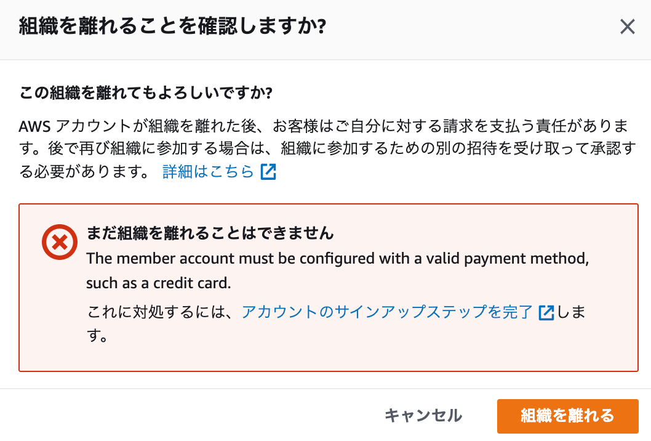Image resolution: width=651 pixels, height=441 pixels.
Task: Click the dialog title 組織を離れることを確認しますか?
Action: coord(172,26)
